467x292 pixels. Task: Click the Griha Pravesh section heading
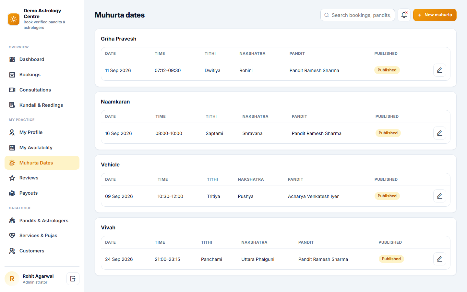[118, 39]
